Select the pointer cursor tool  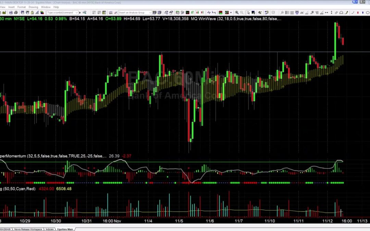249,12
